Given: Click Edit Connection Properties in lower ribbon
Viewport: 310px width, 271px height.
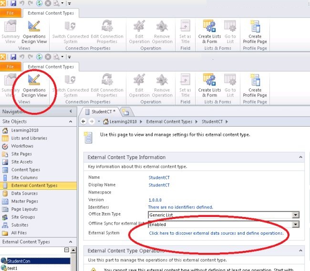Looking at the screenshot, I should 107,86.
